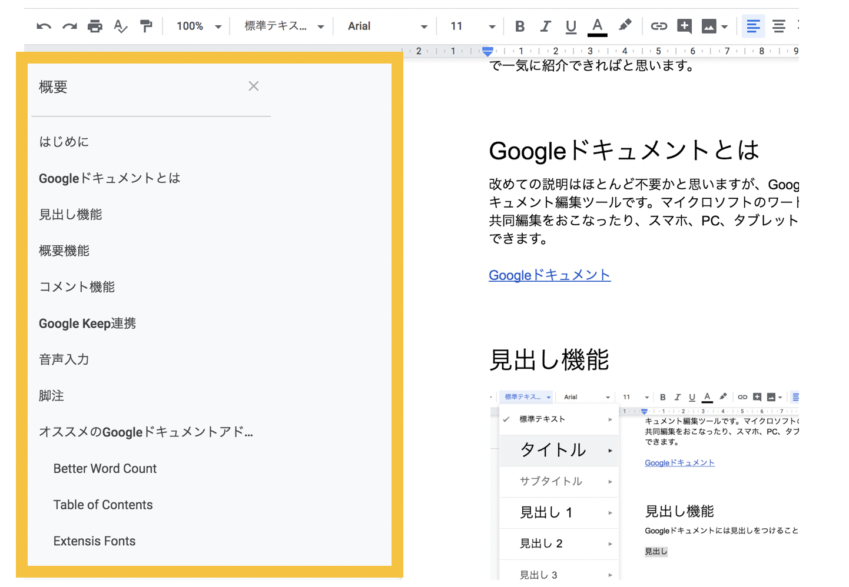Open the font size 11 dropdown
Screen dimensions: 849x587
click(473, 26)
